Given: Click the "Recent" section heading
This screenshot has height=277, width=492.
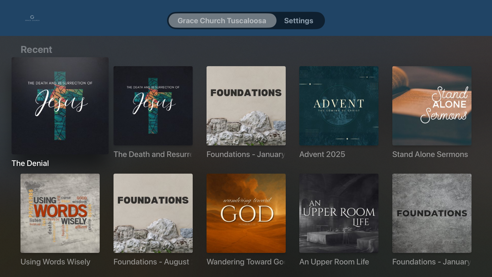Looking at the screenshot, I should point(36,50).
